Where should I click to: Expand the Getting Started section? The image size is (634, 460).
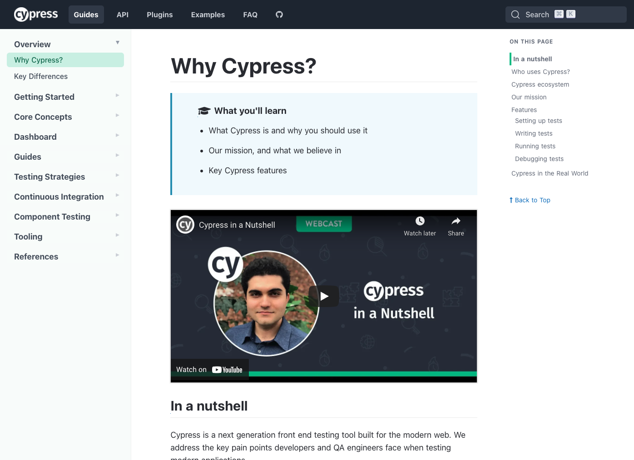[117, 95]
